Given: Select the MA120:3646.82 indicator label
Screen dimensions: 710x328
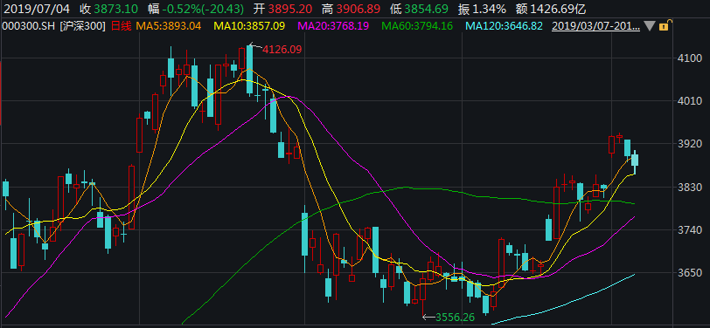Looking at the screenshot, I should tap(504, 26).
